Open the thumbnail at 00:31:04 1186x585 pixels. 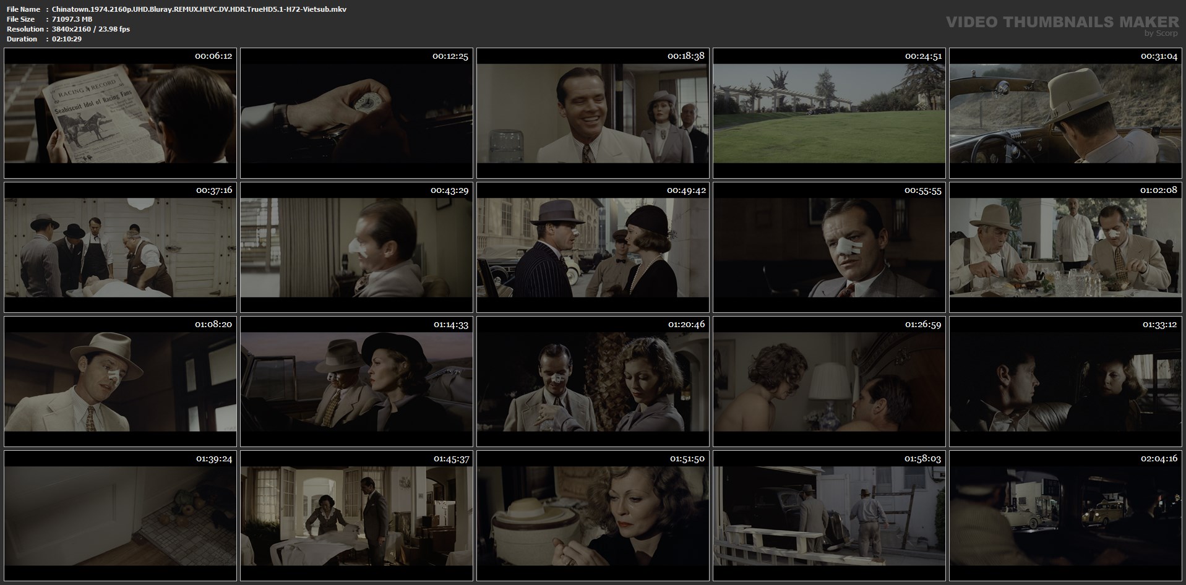point(1065,113)
